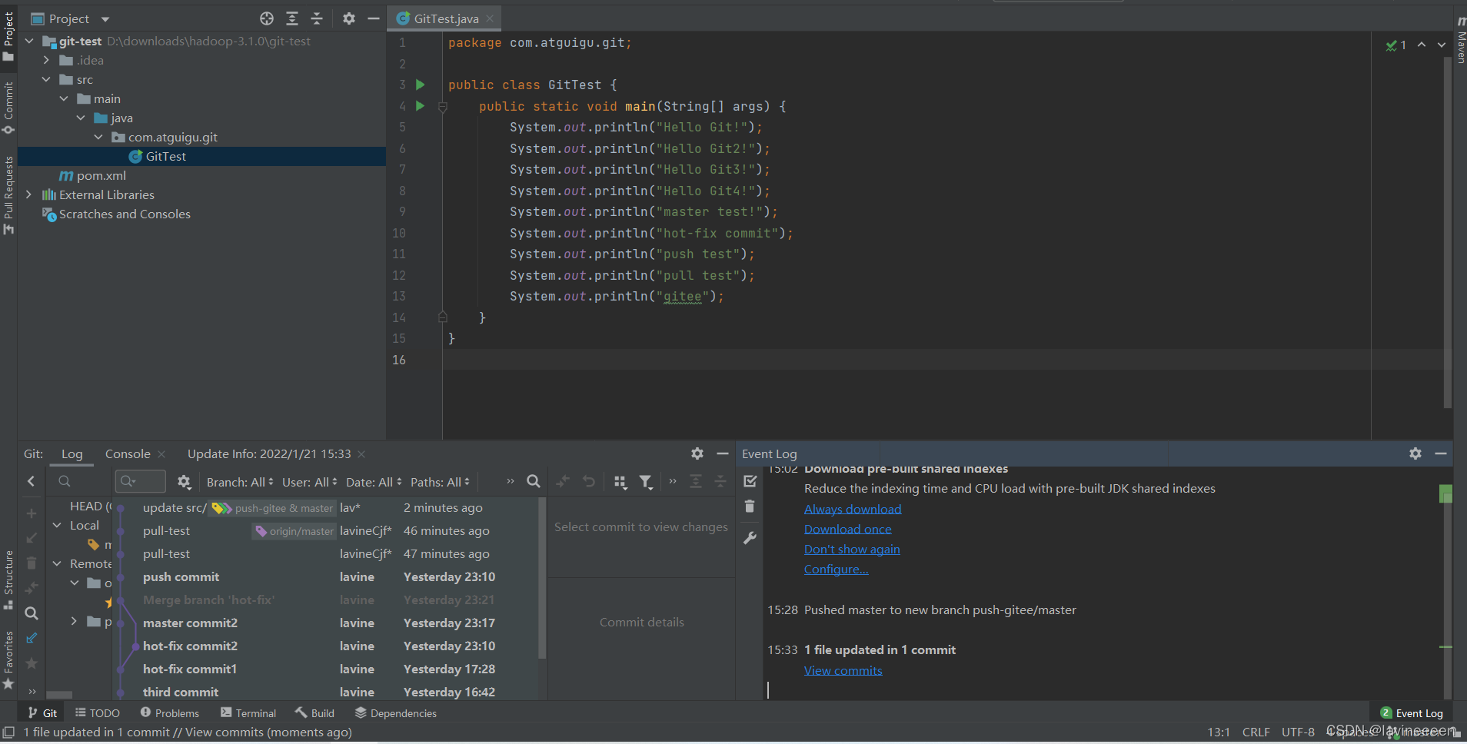This screenshot has width=1467, height=744.
Task: Open Event Log wrench settings icon
Action: (x=750, y=538)
